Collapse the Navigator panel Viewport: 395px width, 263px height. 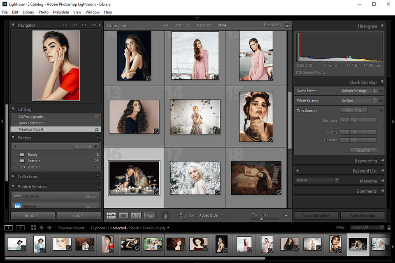click(x=13, y=25)
